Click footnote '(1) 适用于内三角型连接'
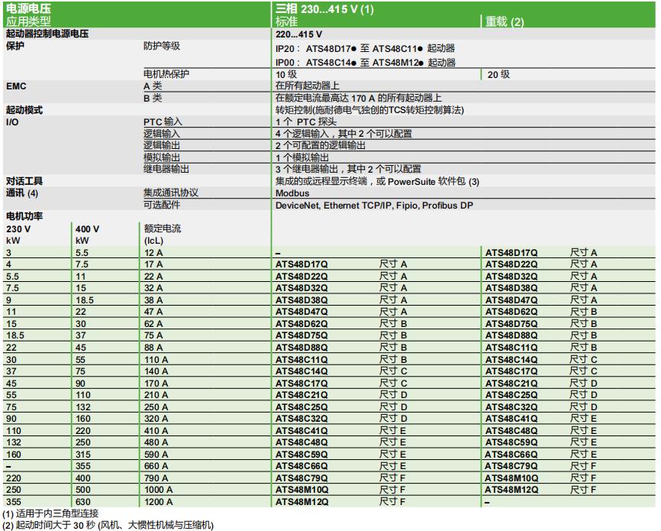 50,513
